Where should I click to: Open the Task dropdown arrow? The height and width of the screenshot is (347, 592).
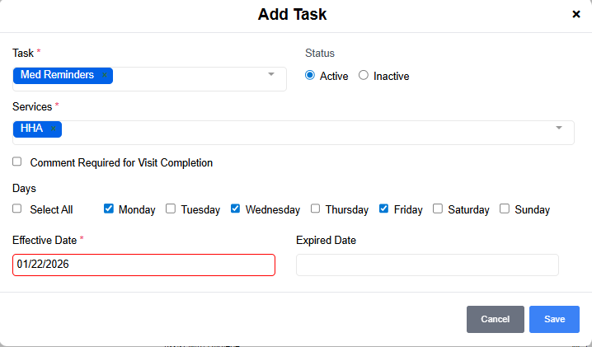coord(271,75)
